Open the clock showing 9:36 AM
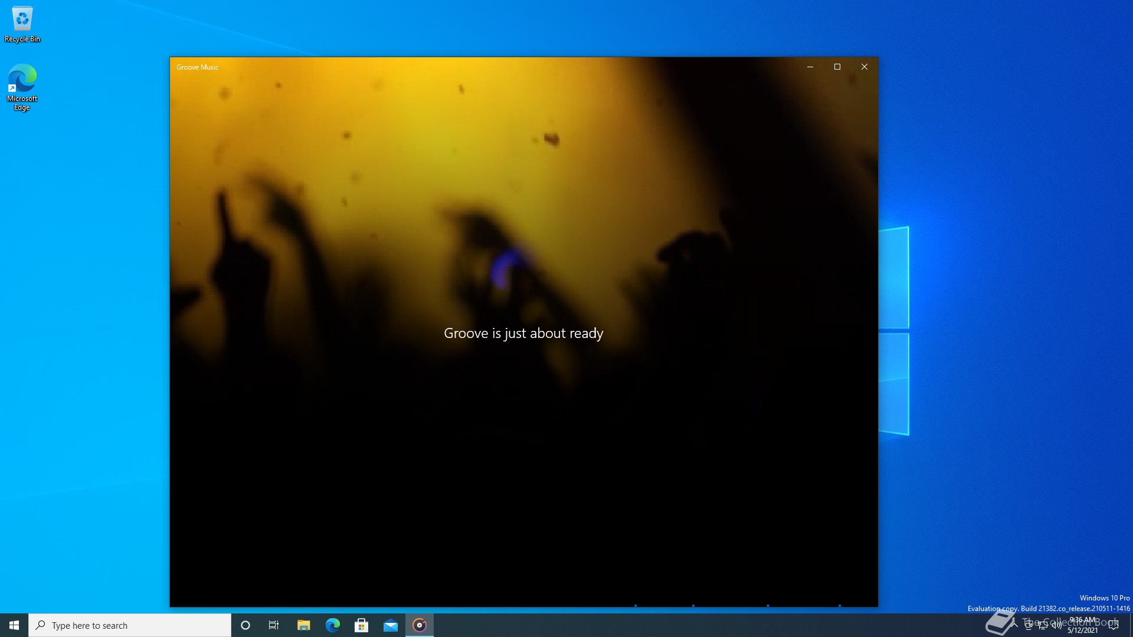The width and height of the screenshot is (1133, 637). (x=1083, y=625)
